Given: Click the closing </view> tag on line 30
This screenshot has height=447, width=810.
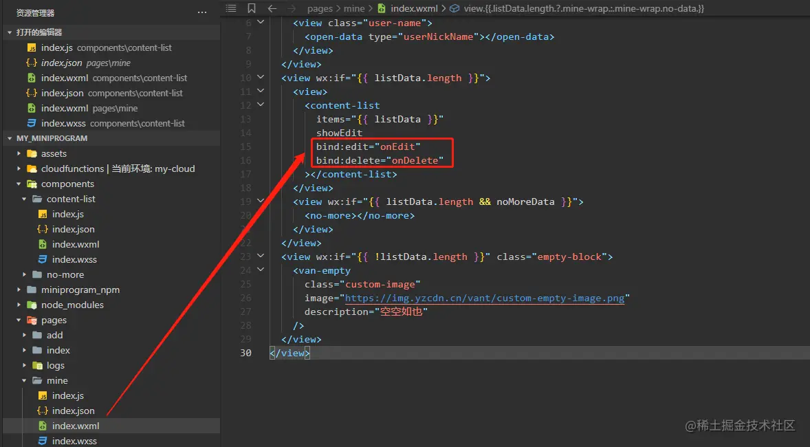Looking at the screenshot, I should pyautogui.click(x=289, y=353).
